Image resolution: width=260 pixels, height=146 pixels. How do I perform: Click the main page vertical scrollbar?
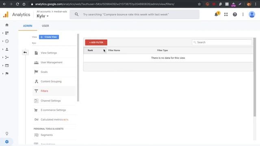[255, 77]
